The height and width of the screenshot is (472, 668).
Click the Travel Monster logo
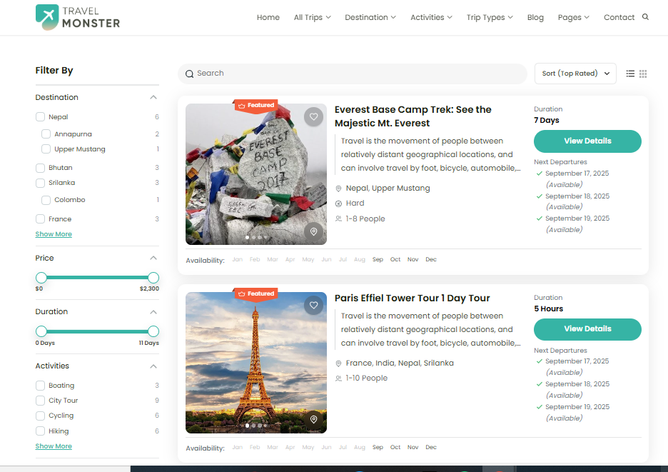78,17
